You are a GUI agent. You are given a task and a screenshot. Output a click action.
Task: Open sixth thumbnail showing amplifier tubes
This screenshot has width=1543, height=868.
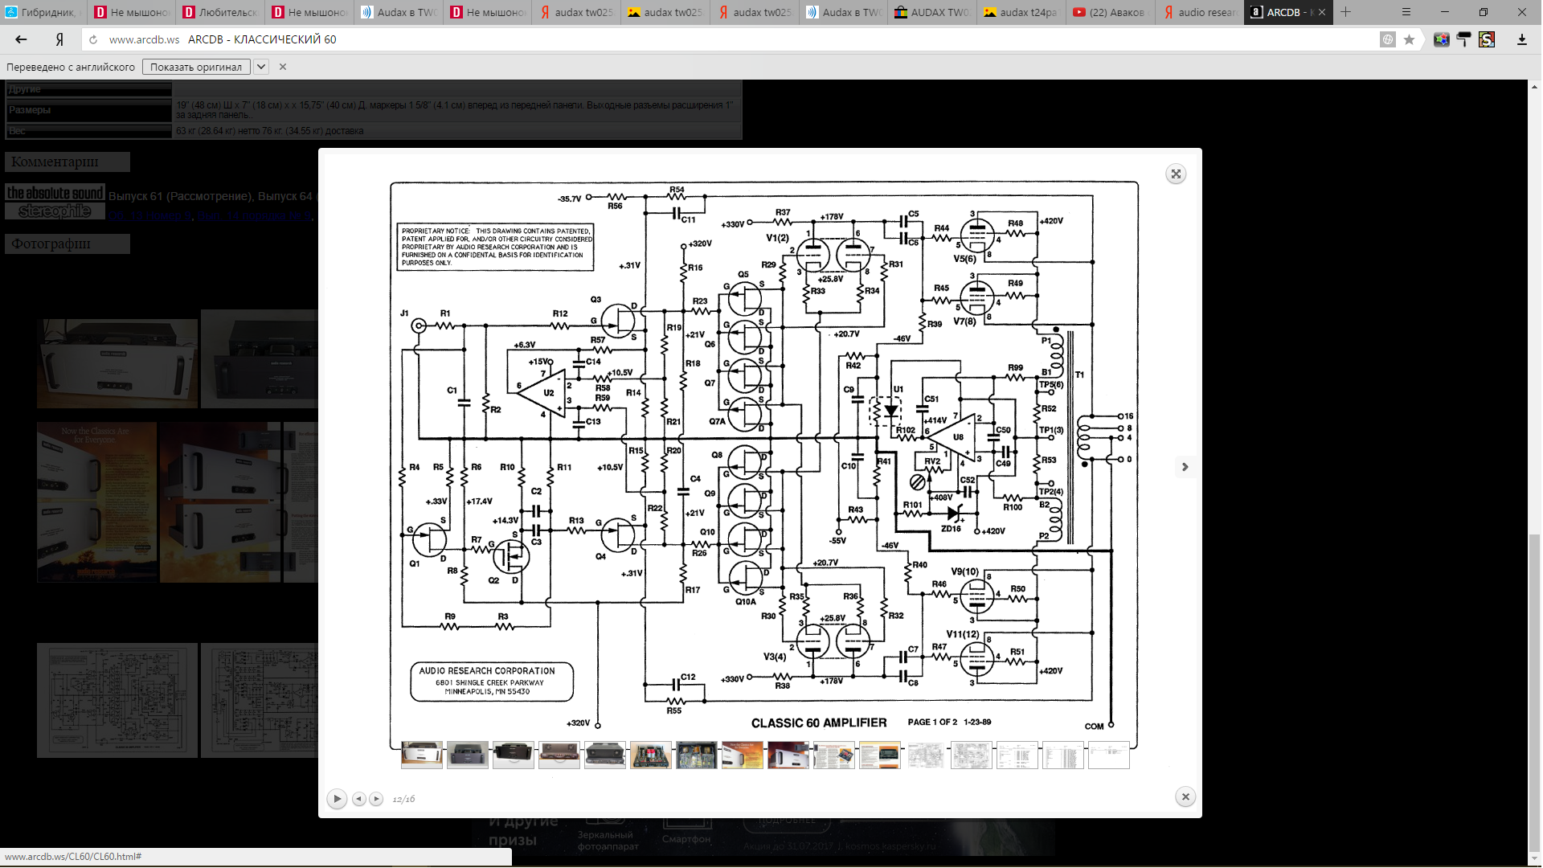651,755
